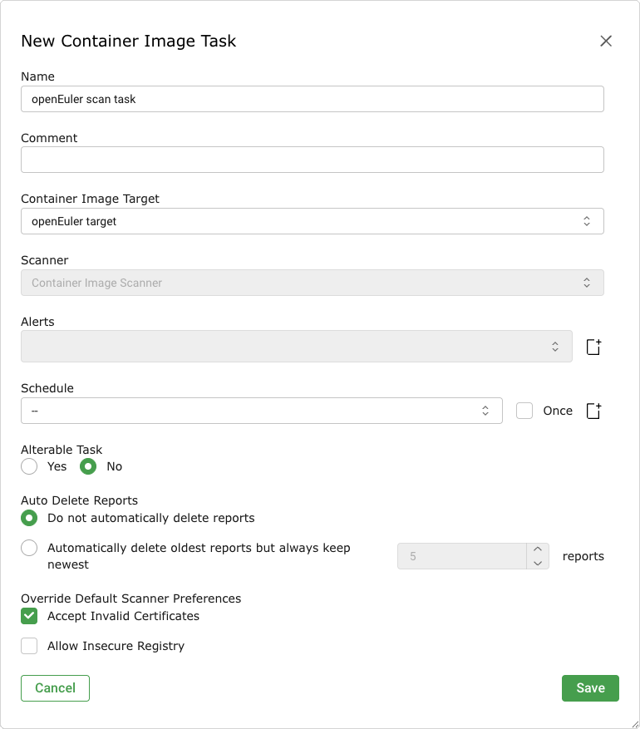Click the Cancel button

coord(55,688)
